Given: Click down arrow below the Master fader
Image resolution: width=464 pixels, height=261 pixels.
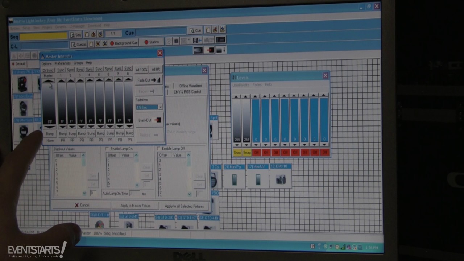Looking at the screenshot, I should point(50,127).
